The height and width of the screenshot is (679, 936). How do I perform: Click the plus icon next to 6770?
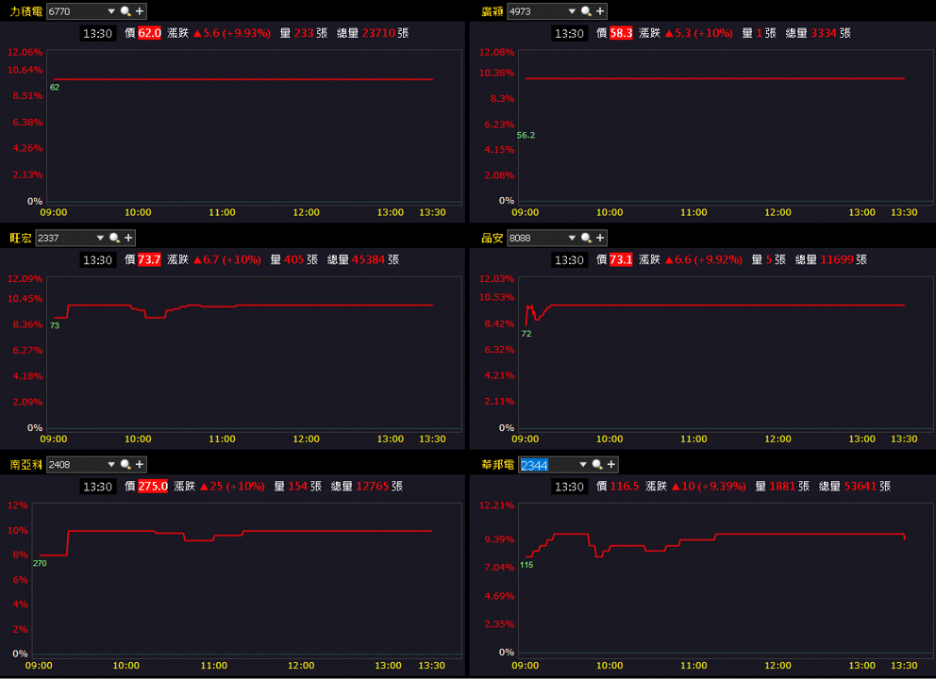(x=140, y=11)
